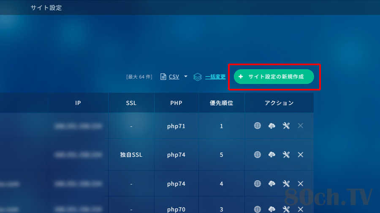Click the cloud icon in the priority 4 row
Image resolution: width=380 pixels, height=213 pixels.
coord(271,184)
